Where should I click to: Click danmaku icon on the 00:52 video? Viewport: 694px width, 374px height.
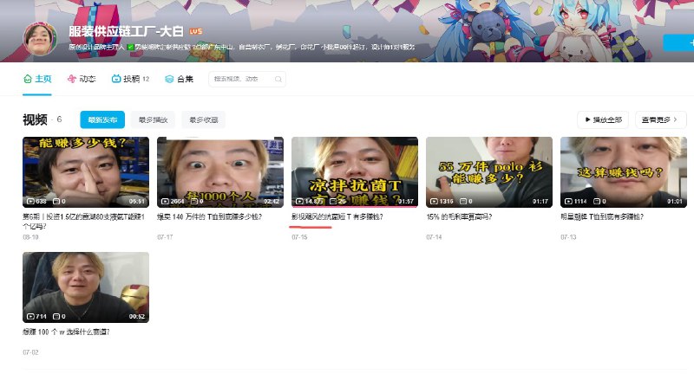coord(56,316)
